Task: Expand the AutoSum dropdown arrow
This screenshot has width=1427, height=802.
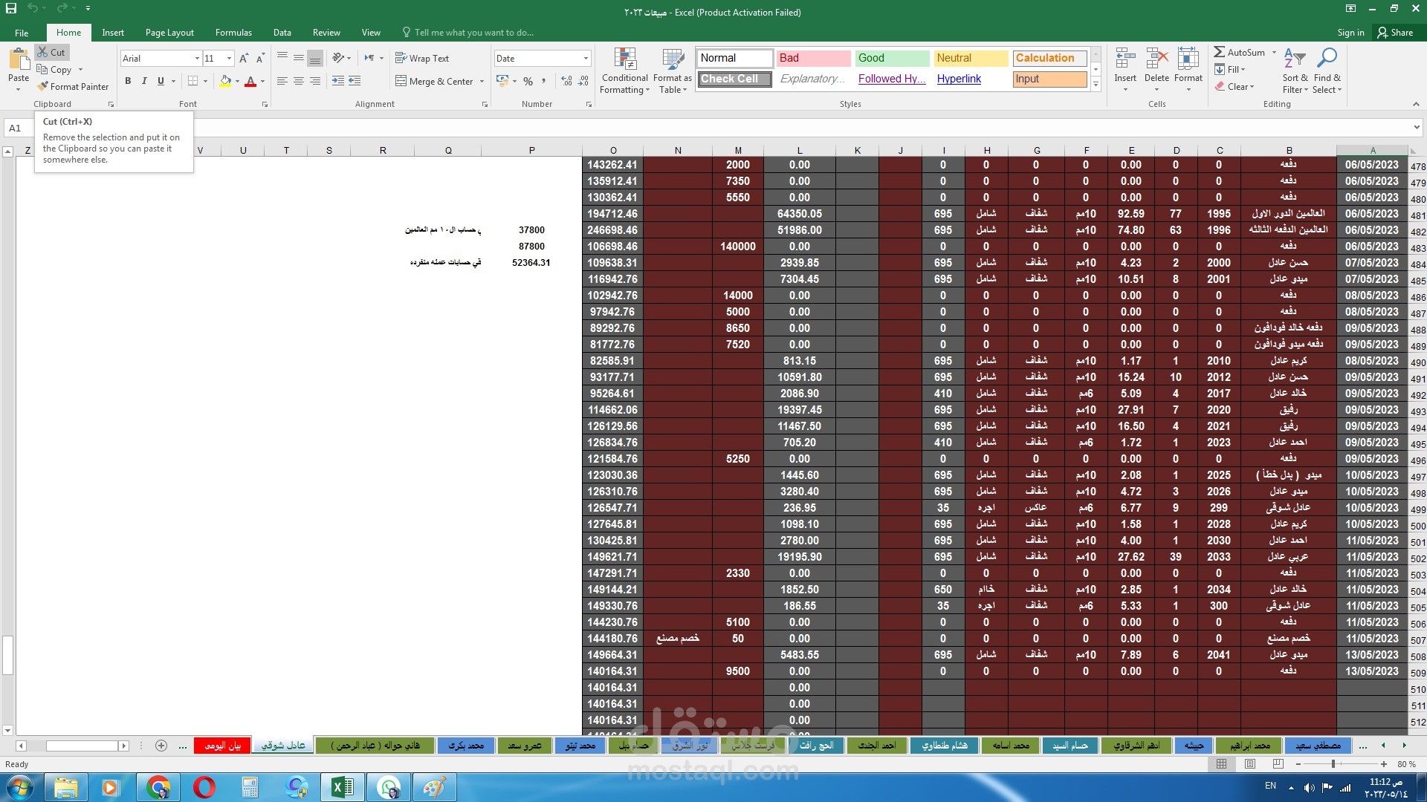Action: [1274, 53]
